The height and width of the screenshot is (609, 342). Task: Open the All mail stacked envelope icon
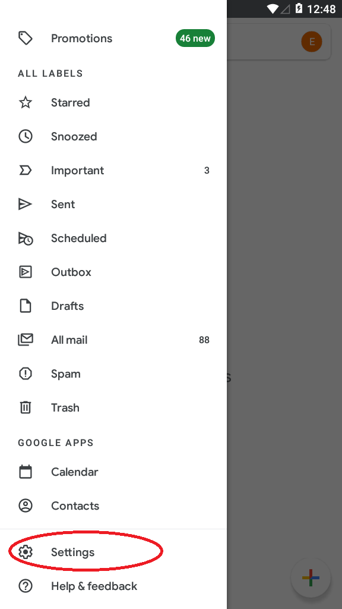pyautogui.click(x=26, y=340)
